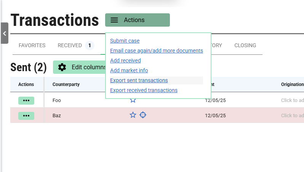This screenshot has width=304, height=172.
Task: Switch to the Closing tab
Action: point(245,45)
